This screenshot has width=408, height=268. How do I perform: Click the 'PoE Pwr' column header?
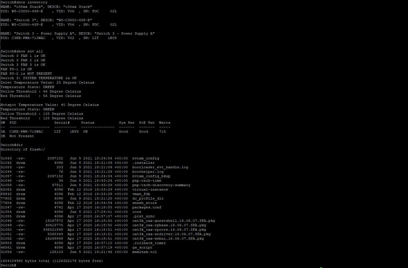tap(147, 122)
